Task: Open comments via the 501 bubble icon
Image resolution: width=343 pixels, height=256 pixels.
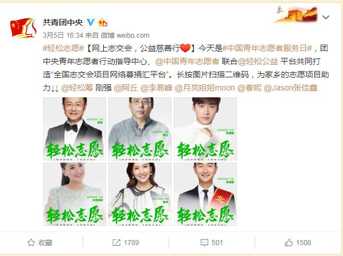Action: click(204, 243)
